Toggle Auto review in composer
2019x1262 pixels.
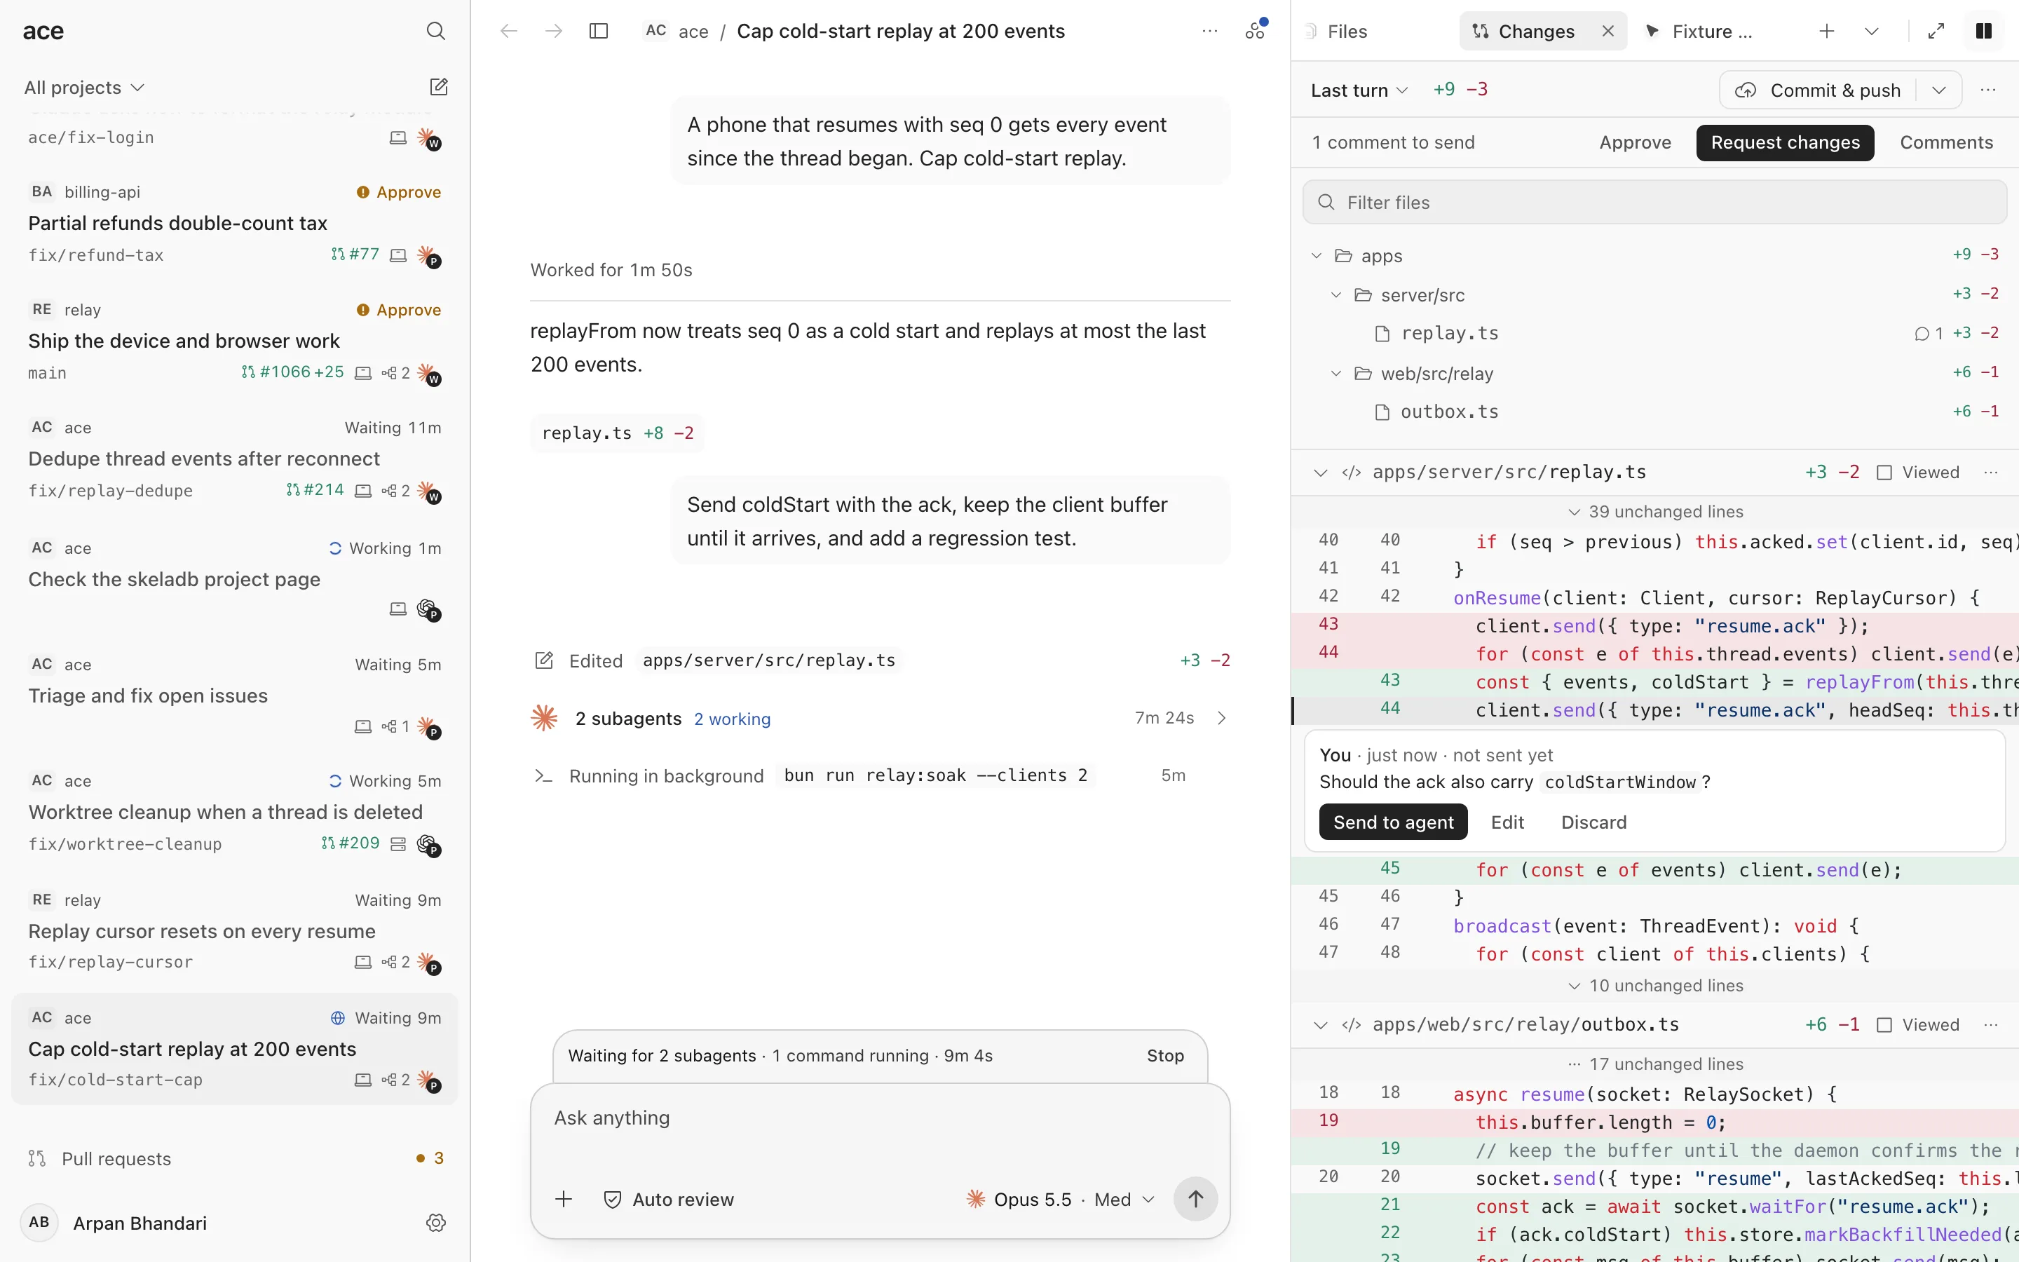click(x=669, y=1200)
